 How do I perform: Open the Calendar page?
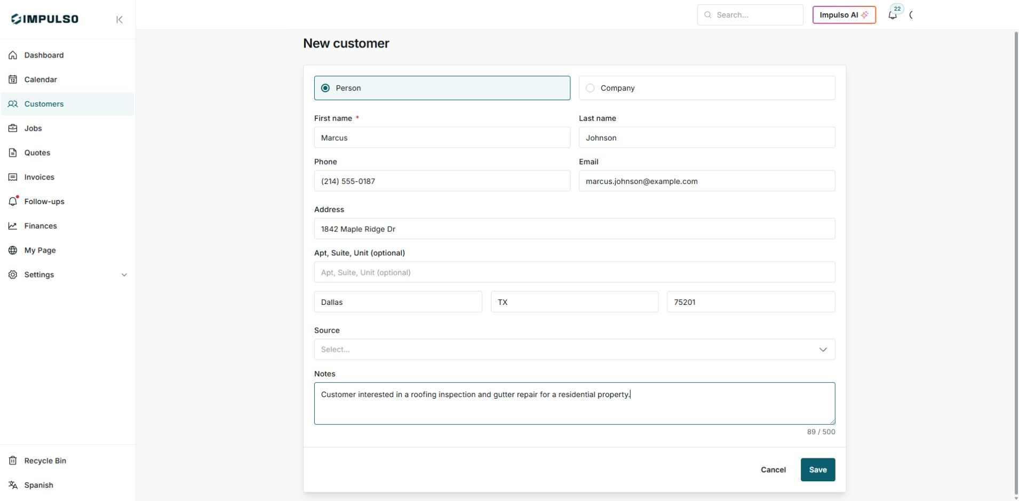pos(67,79)
